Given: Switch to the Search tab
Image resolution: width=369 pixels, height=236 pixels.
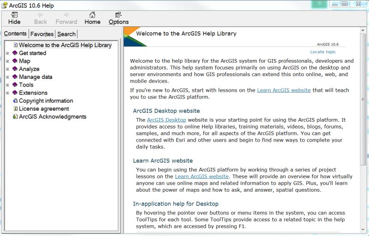Looking at the screenshot, I should click(x=66, y=34).
